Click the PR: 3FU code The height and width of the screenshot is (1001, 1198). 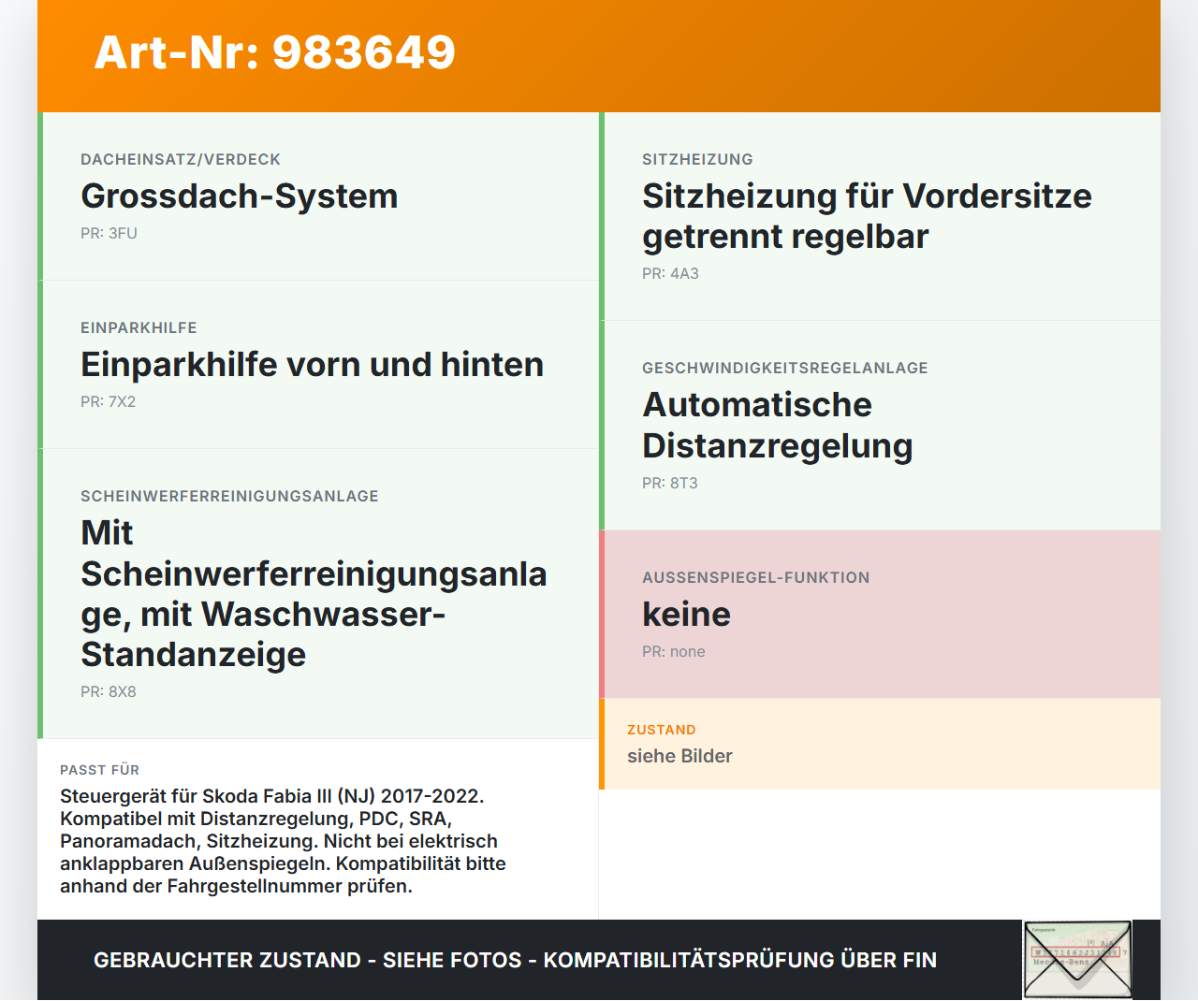click(109, 233)
